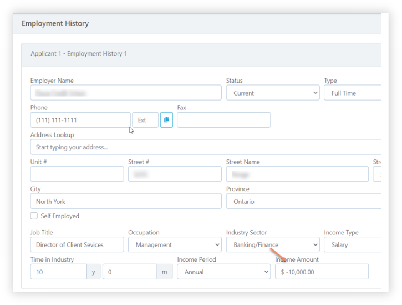Image resolution: width=402 pixels, height=305 pixels.
Task: Click the Income Amount field
Action: click(x=322, y=272)
